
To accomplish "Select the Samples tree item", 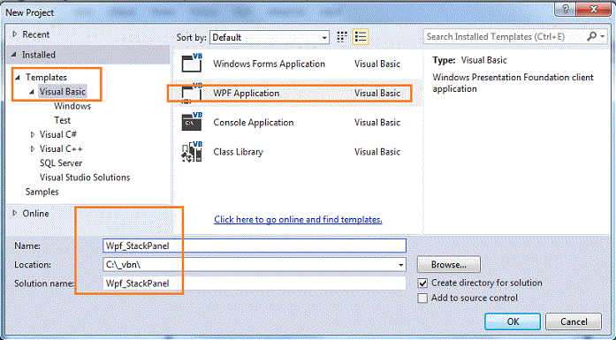I will 42,192.
